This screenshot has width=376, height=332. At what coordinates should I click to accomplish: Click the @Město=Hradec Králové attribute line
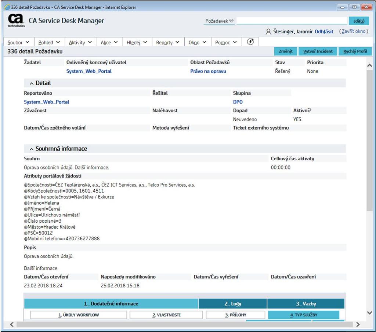[50, 227]
